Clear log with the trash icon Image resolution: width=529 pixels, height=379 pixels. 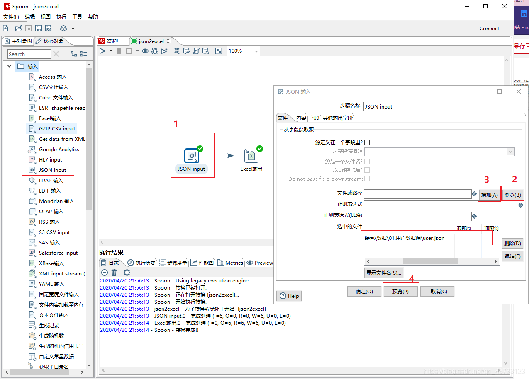click(x=115, y=272)
